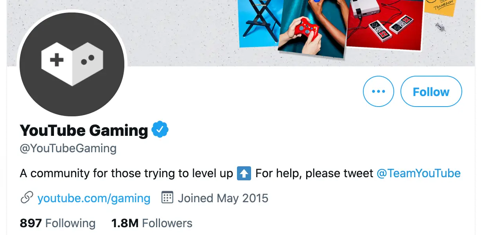Image resolution: width=481 pixels, height=235 pixels.
Task: Click the YouTube Gaming profile avatar
Action: click(x=72, y=64)
